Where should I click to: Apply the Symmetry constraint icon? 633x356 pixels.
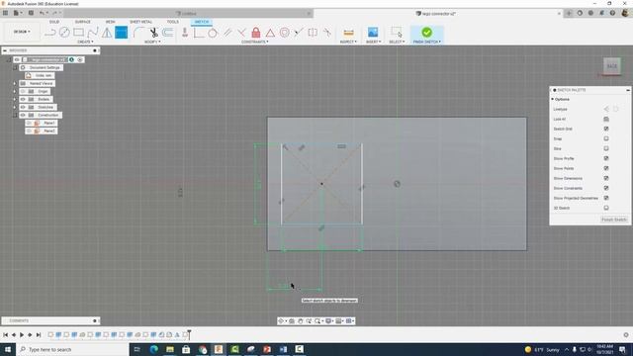pyautogui.click(x=313, y=33)
